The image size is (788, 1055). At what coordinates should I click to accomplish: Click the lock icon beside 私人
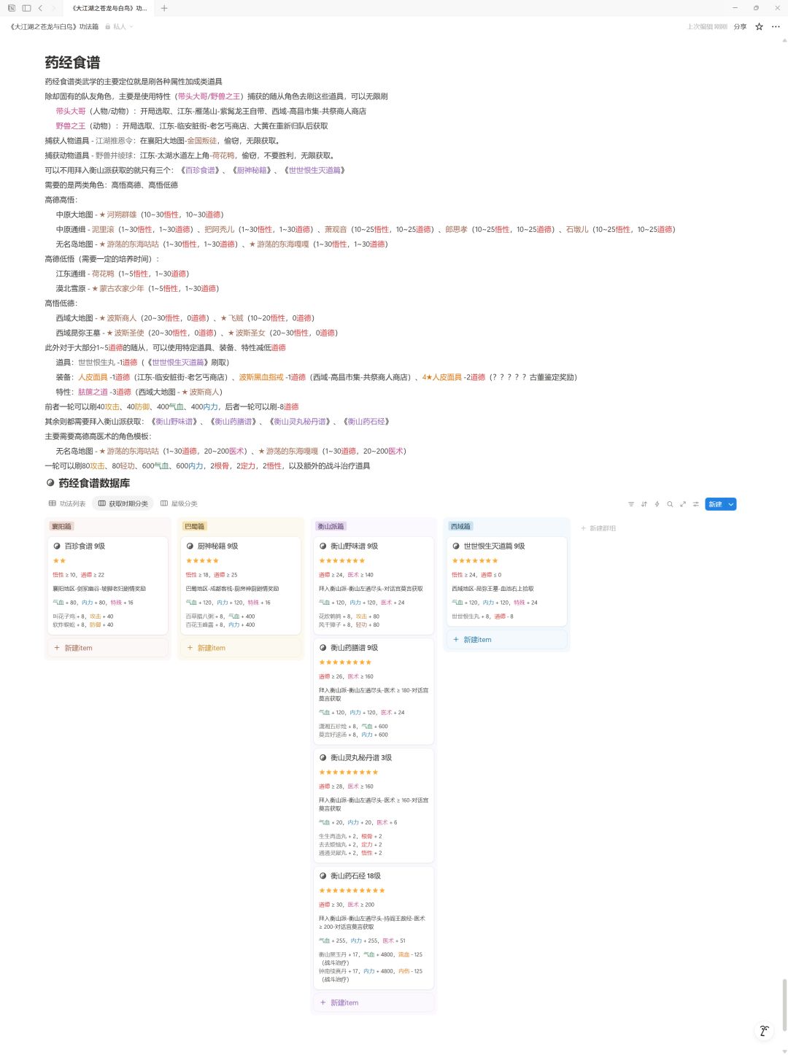(108, 26)
